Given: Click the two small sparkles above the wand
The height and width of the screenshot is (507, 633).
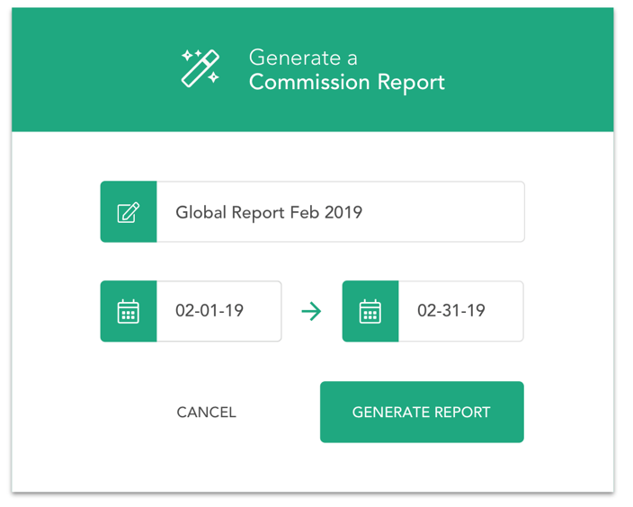Looking at the screenshot, I should (x=192, y=55).
